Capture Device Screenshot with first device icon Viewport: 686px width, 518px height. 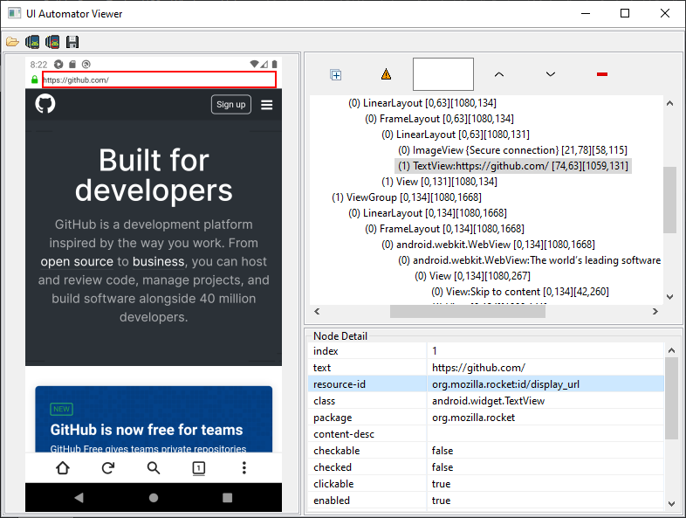point(32,42)
